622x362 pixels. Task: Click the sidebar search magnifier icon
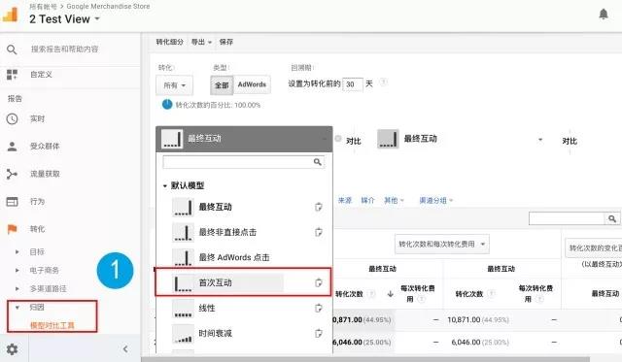point(12,49)
